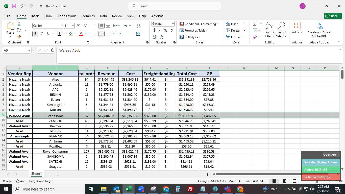This screenshot has height=194, width=345.
Task: Select the Format Painter brush icon
Action: pyautogui.click(x=19, y=37)
